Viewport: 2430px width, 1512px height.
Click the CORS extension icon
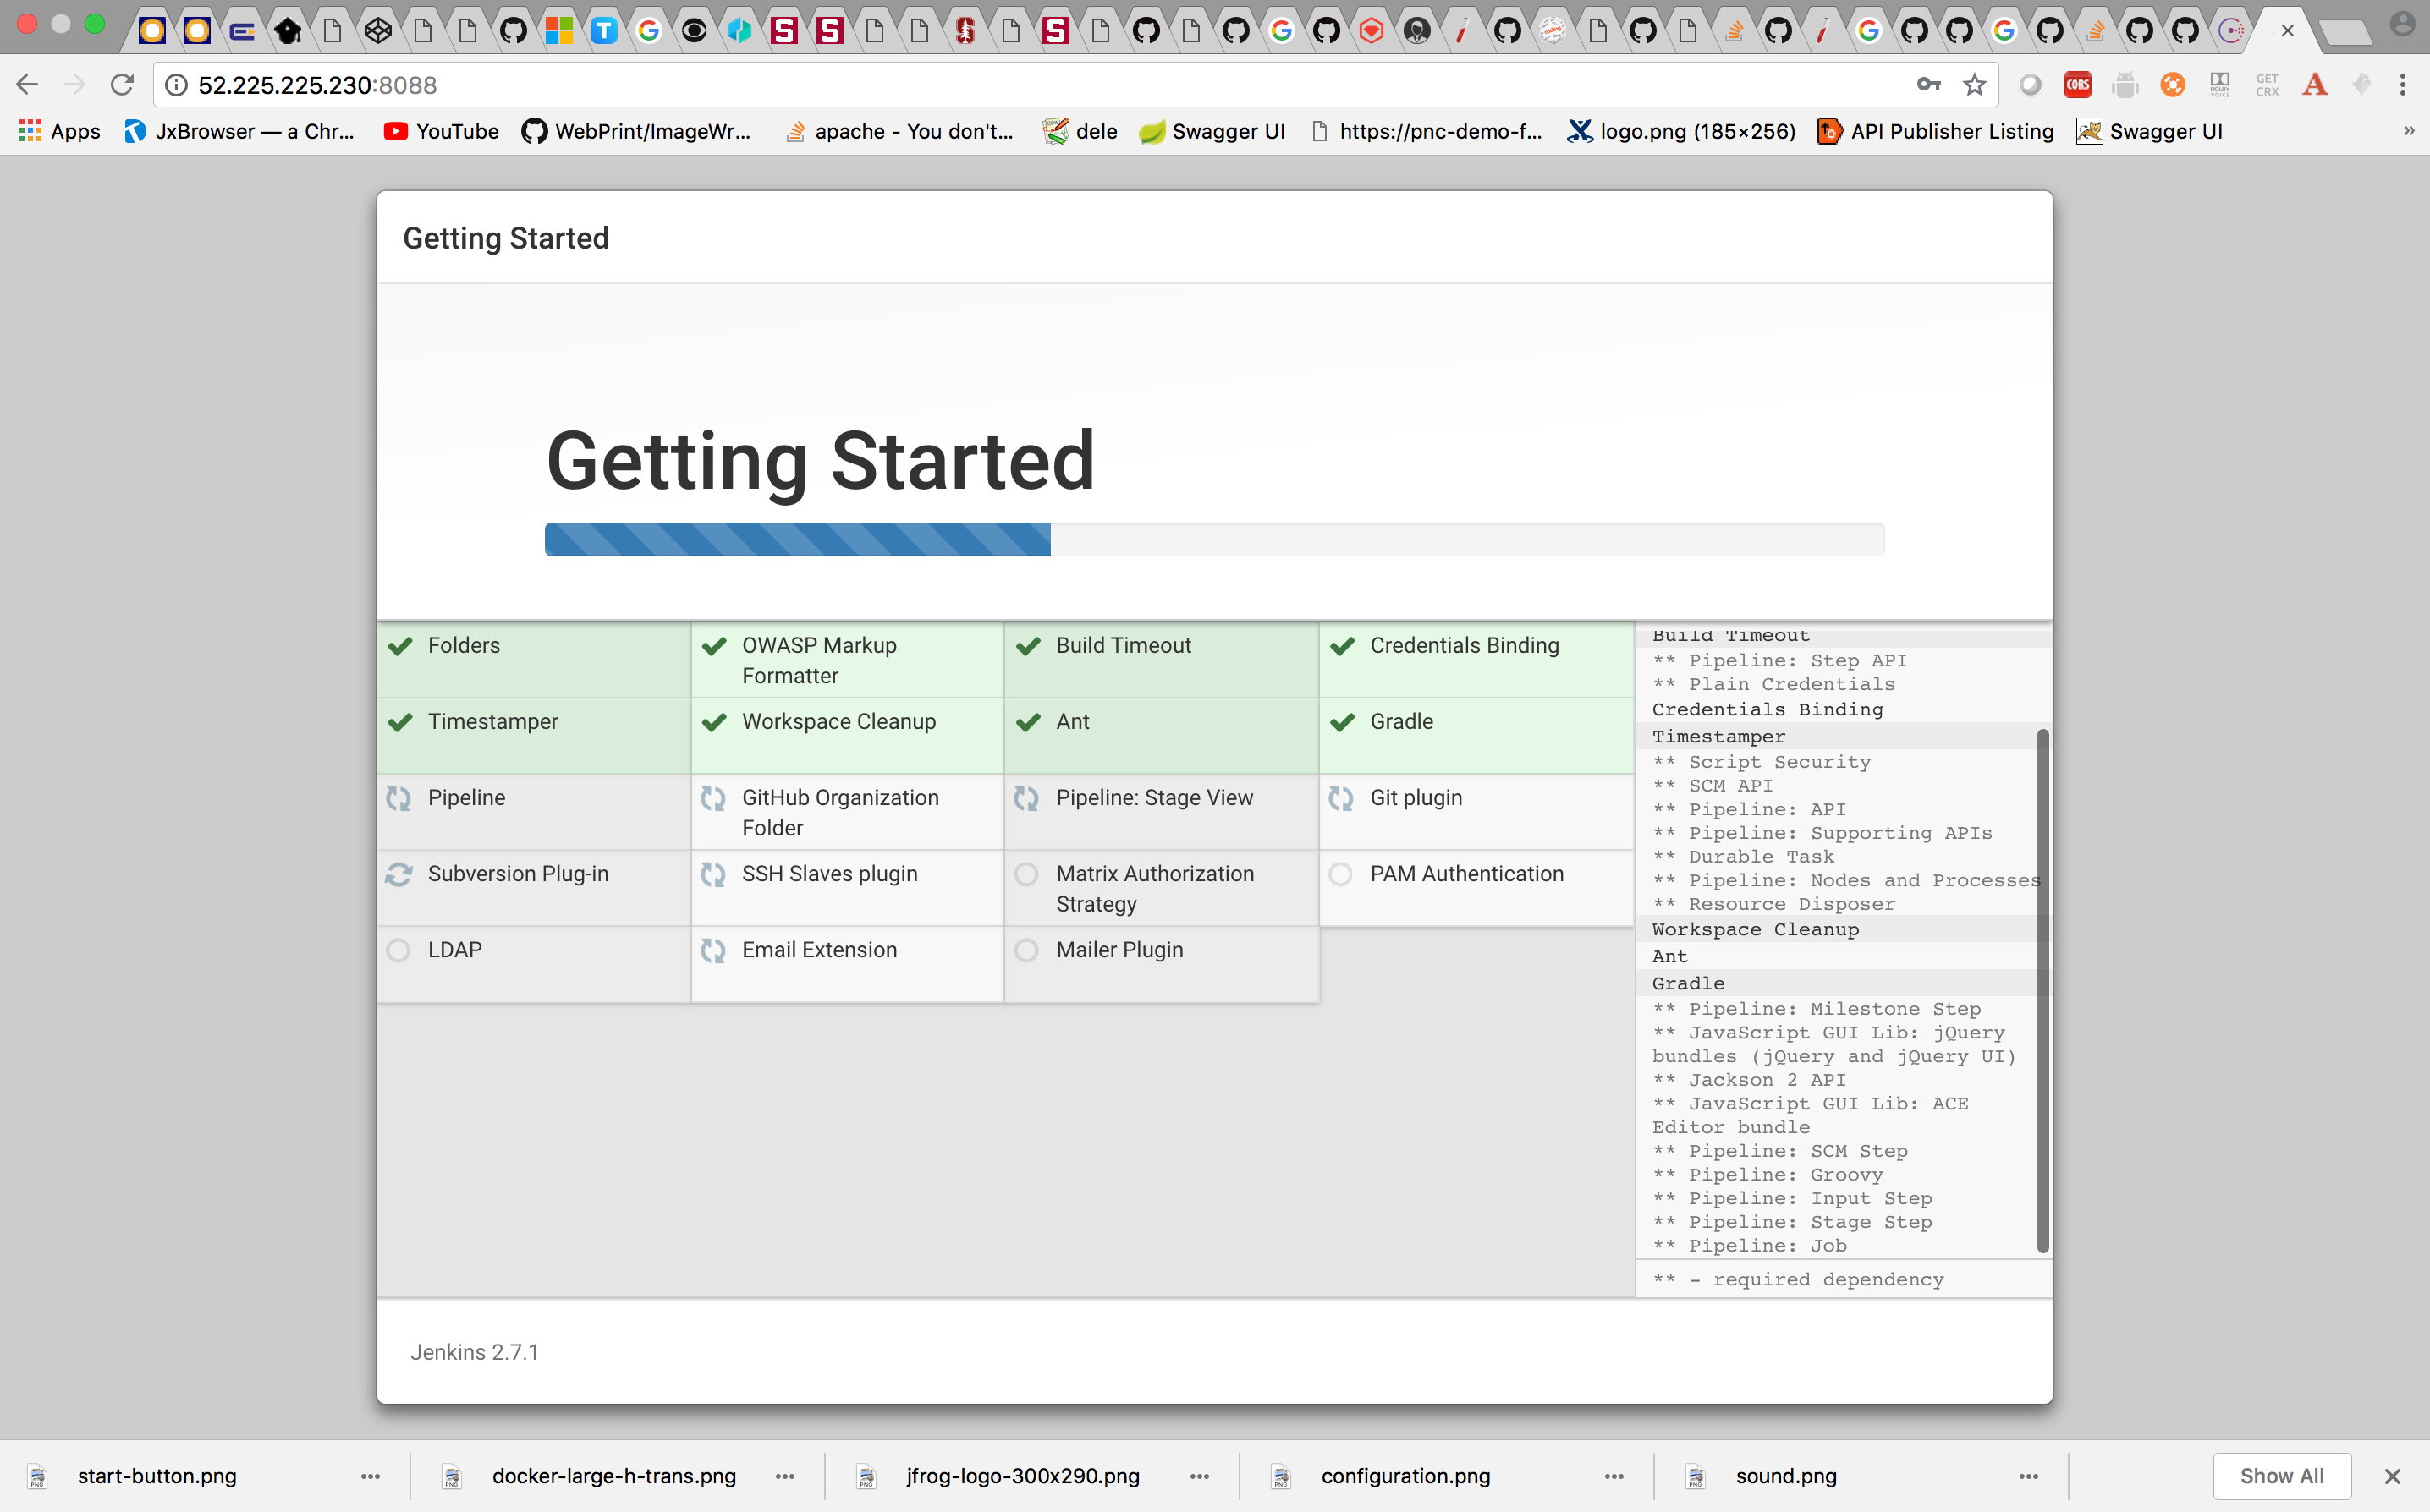coord(2078,85)
